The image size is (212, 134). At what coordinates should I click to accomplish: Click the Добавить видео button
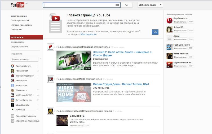(x=148, y=5)
